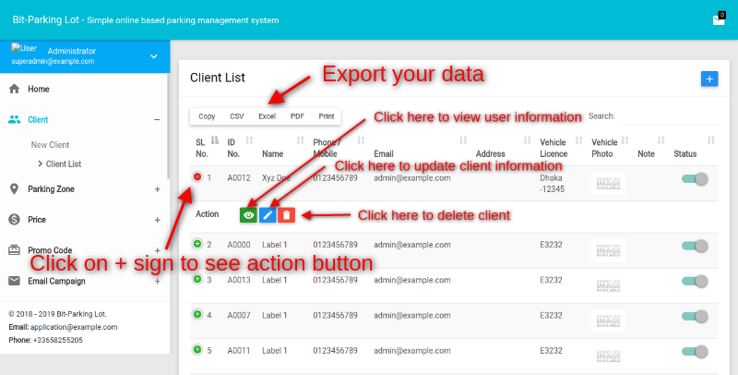Collapse row 1 with red minus button
Screen dimensions: 738x375
(x=197, y=176)
